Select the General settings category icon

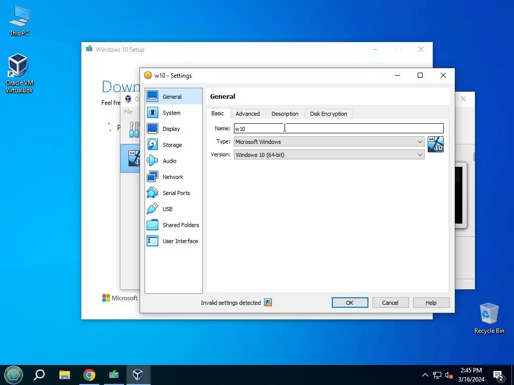pyautogui.click(x=153, y=96)
